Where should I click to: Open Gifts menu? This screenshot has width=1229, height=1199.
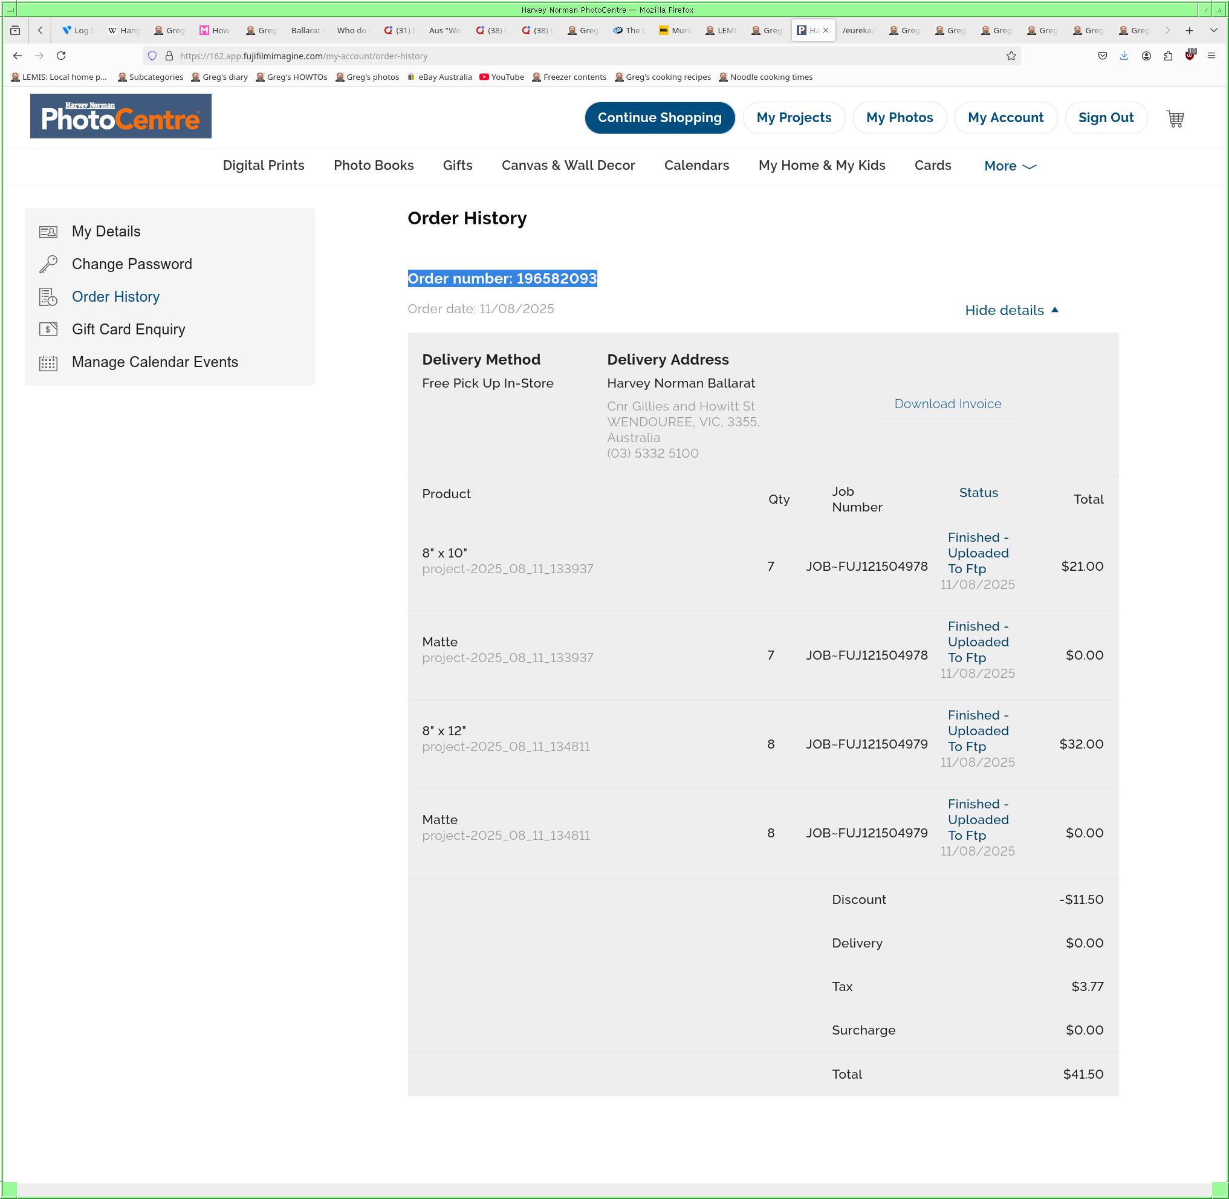(x=457, y=166)
